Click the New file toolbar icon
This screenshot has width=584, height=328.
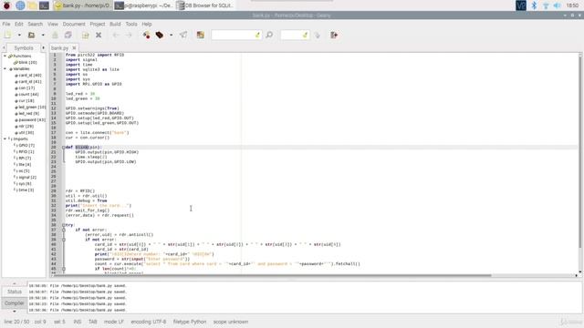pos(8,35)
